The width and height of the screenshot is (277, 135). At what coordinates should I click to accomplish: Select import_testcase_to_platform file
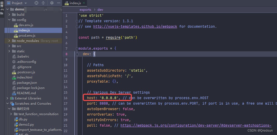tap(40, 130)
